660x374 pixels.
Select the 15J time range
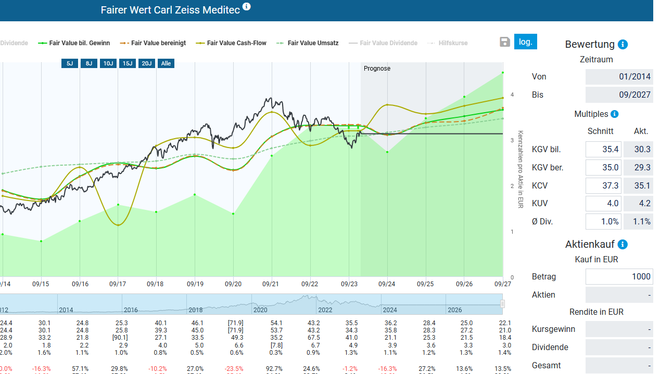(128, 63)
